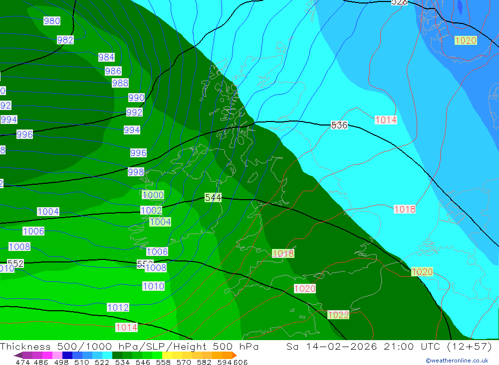
Task: Click the purple left arrow end of legend
Action: click(x=17, y=355)
